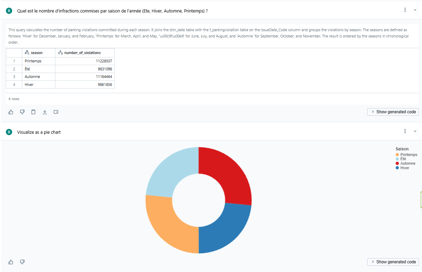
Task: Select the Automne cell in the table
Action: [x=38, y=77]
